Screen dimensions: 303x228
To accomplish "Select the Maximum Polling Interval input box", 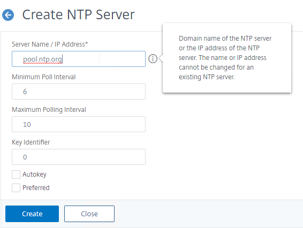I will [79, 124].
